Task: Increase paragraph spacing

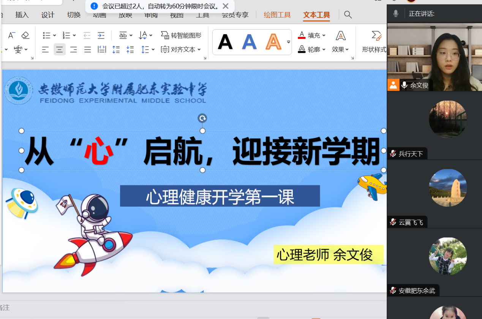Action: [x=116, y=49]
